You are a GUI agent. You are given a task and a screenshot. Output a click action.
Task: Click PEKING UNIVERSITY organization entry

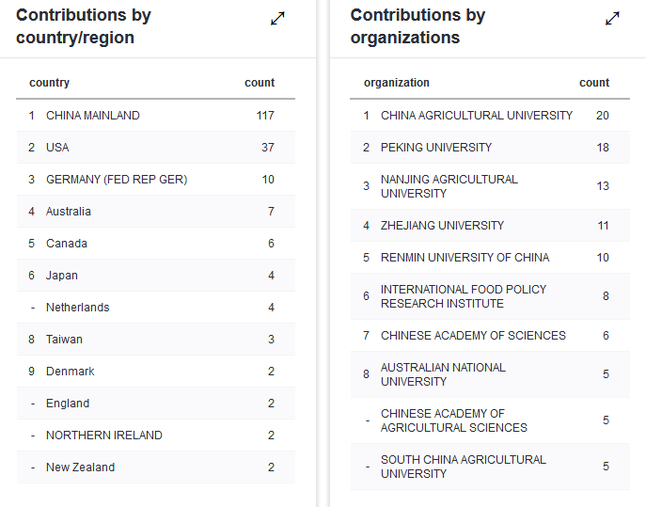(436, 148)
